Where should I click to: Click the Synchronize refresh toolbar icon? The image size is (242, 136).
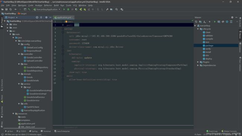pos(10,9)
